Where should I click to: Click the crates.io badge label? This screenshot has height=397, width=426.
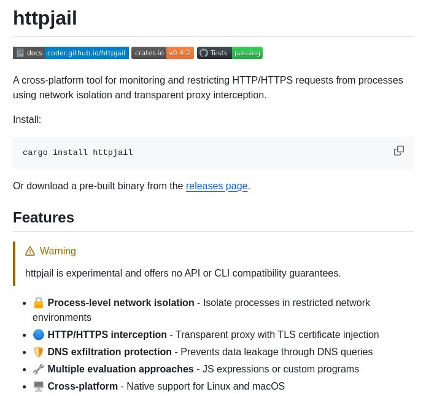coord(149,53)
